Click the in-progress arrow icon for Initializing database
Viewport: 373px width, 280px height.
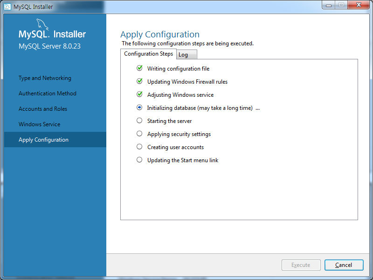(139, 108)
